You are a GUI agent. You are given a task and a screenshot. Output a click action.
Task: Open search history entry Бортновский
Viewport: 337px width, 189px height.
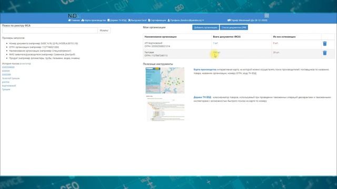[9, 86]
